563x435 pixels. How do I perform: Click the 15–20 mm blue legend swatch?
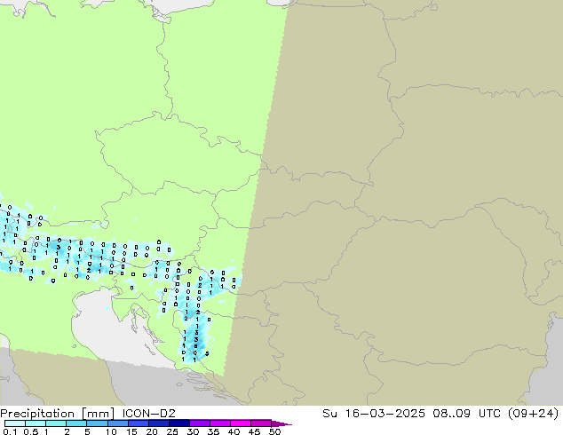(x=139, y=423)
